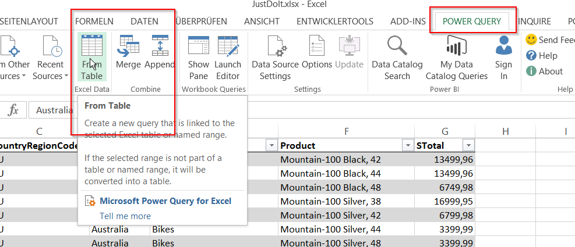
Task: Select column H header
Action: point(506,131)
